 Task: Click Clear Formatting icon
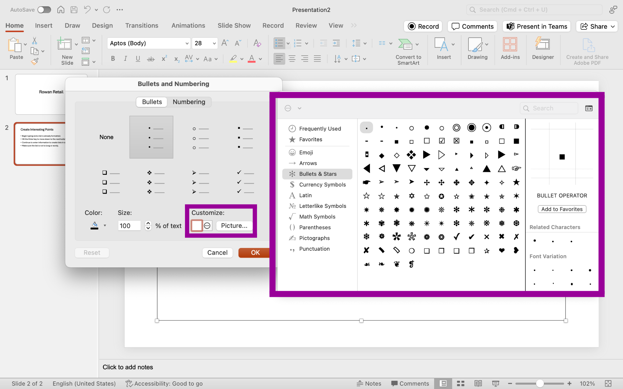(257, 43)
